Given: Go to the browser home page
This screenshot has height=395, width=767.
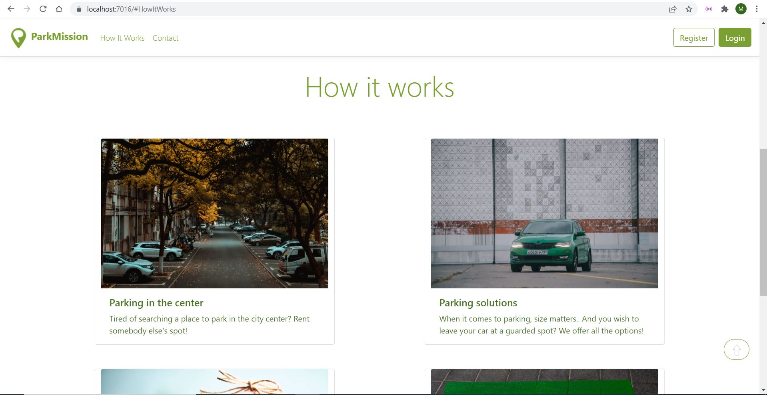Looking at the screenshot, I should 59,9.
